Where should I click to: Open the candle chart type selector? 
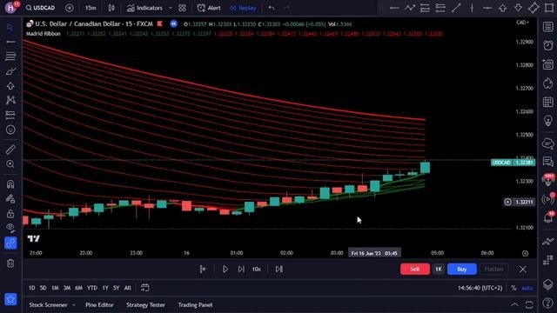click(x=111, y=8)
